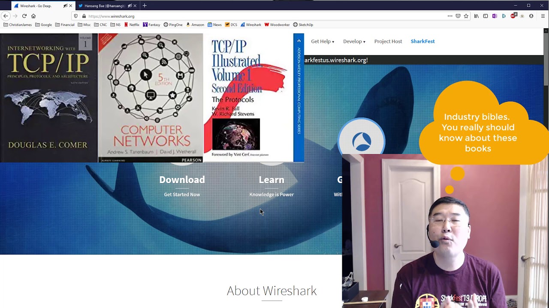Reload the current page

tap(24, 16)
